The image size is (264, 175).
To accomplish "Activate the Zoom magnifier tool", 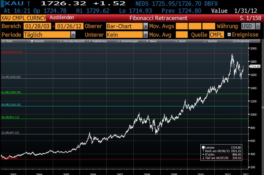I will [x=181, y=41].
